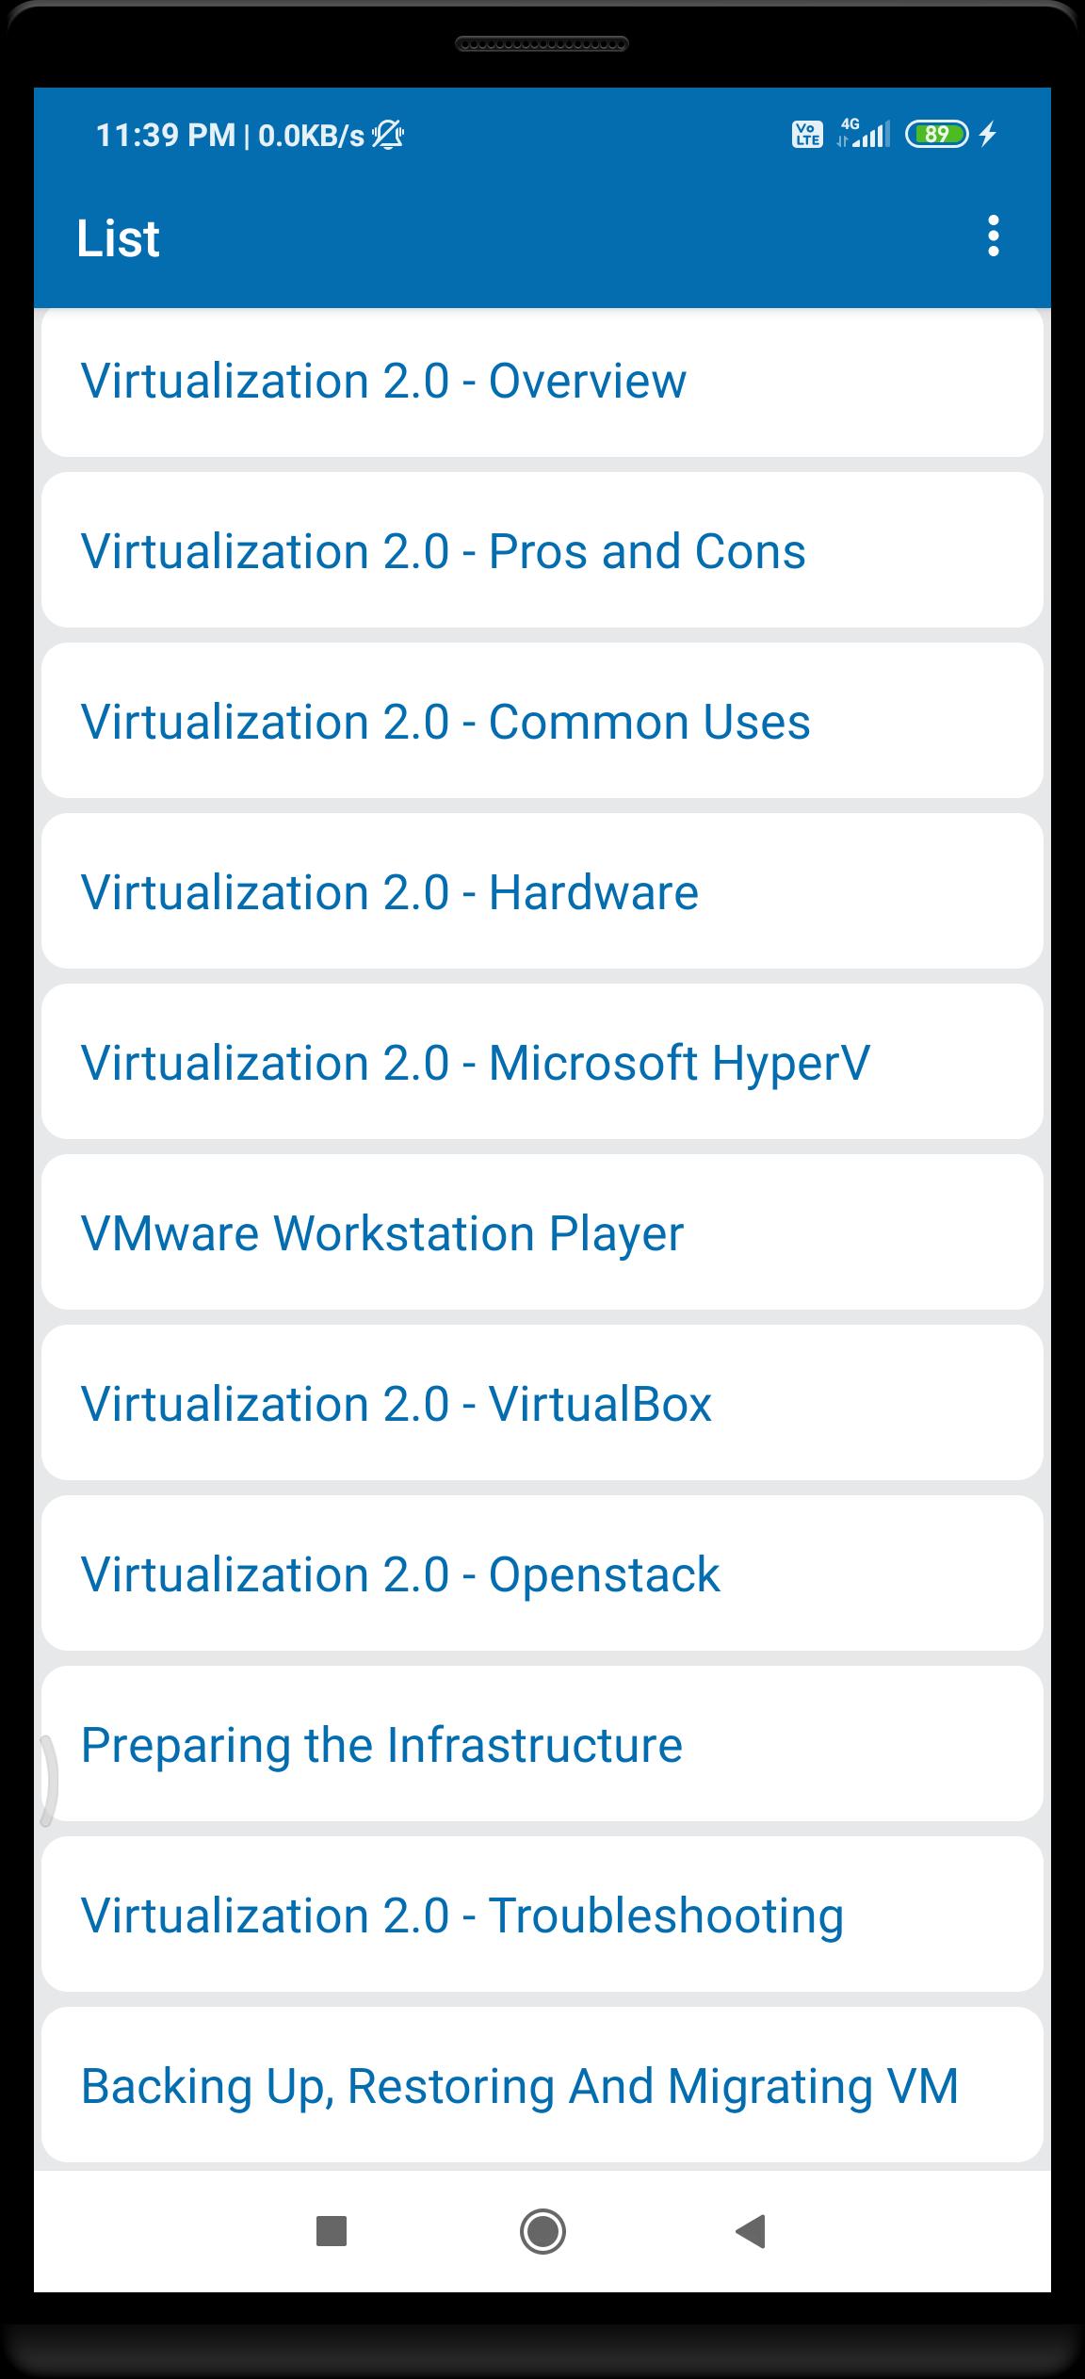Image resolution: width=1085 pixels, height=2379 pixels.
Task: Open Virtualization 2.0 - Pros and Cons
Action: coord(542,550)
